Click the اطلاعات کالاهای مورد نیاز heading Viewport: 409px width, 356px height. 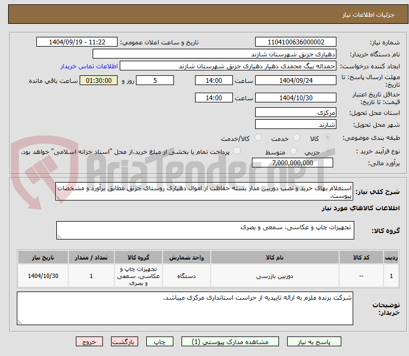coord(361,208)
